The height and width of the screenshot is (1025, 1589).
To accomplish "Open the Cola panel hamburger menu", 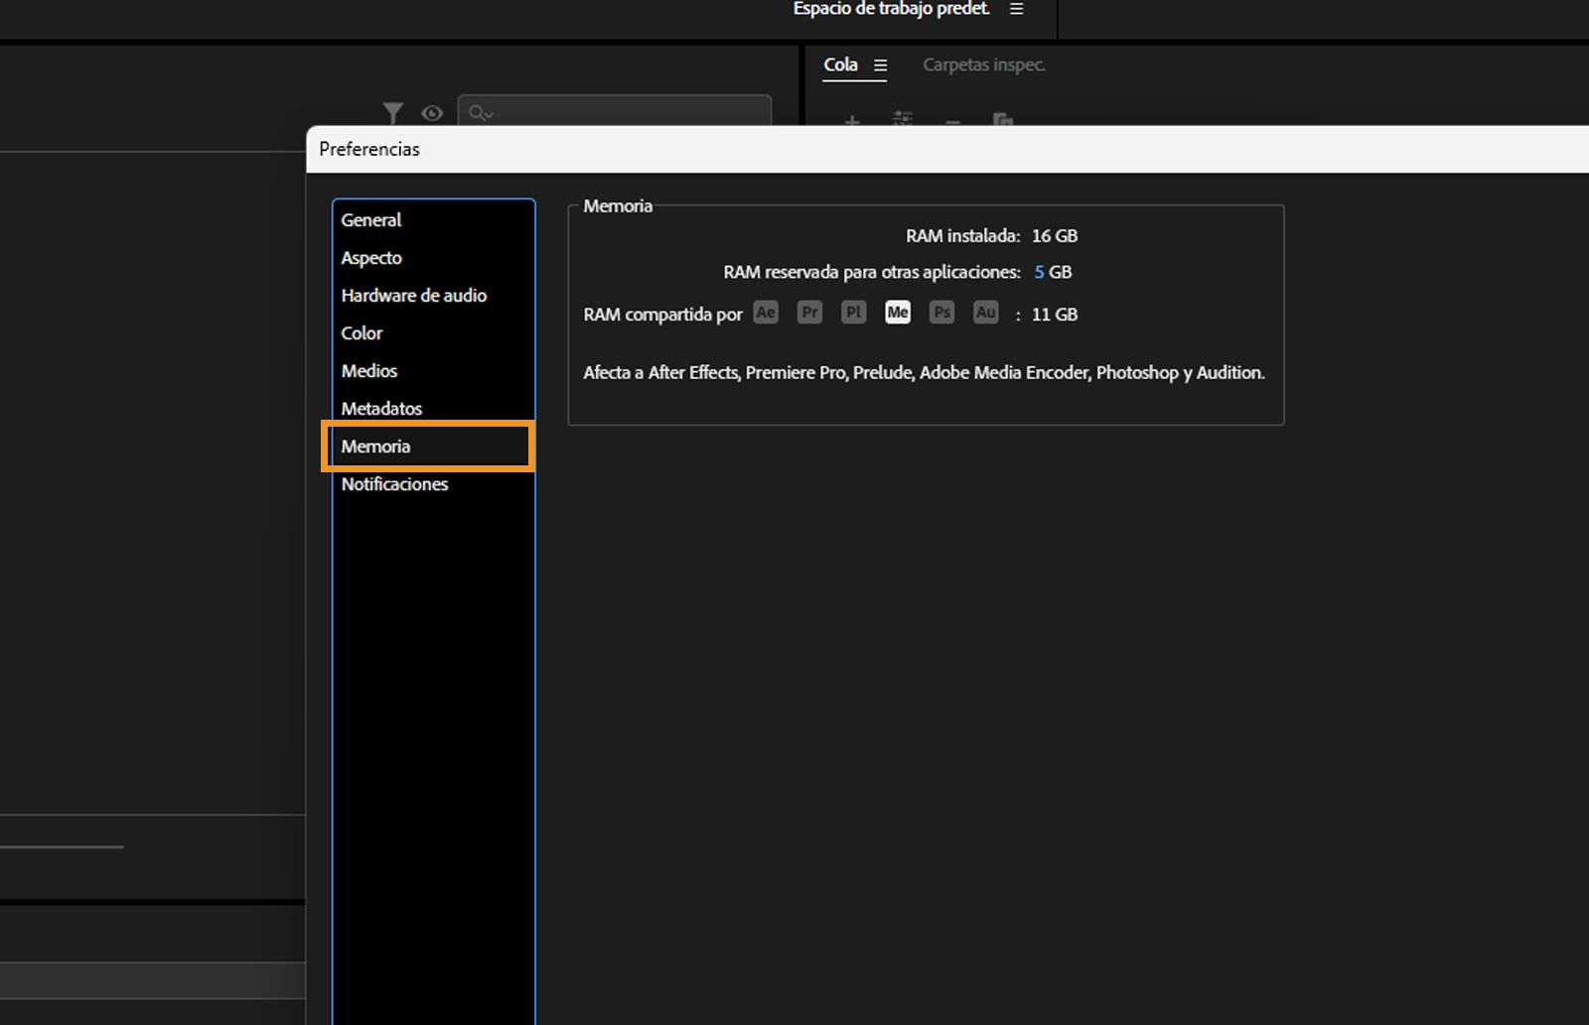I will click(x=882, y=64).
